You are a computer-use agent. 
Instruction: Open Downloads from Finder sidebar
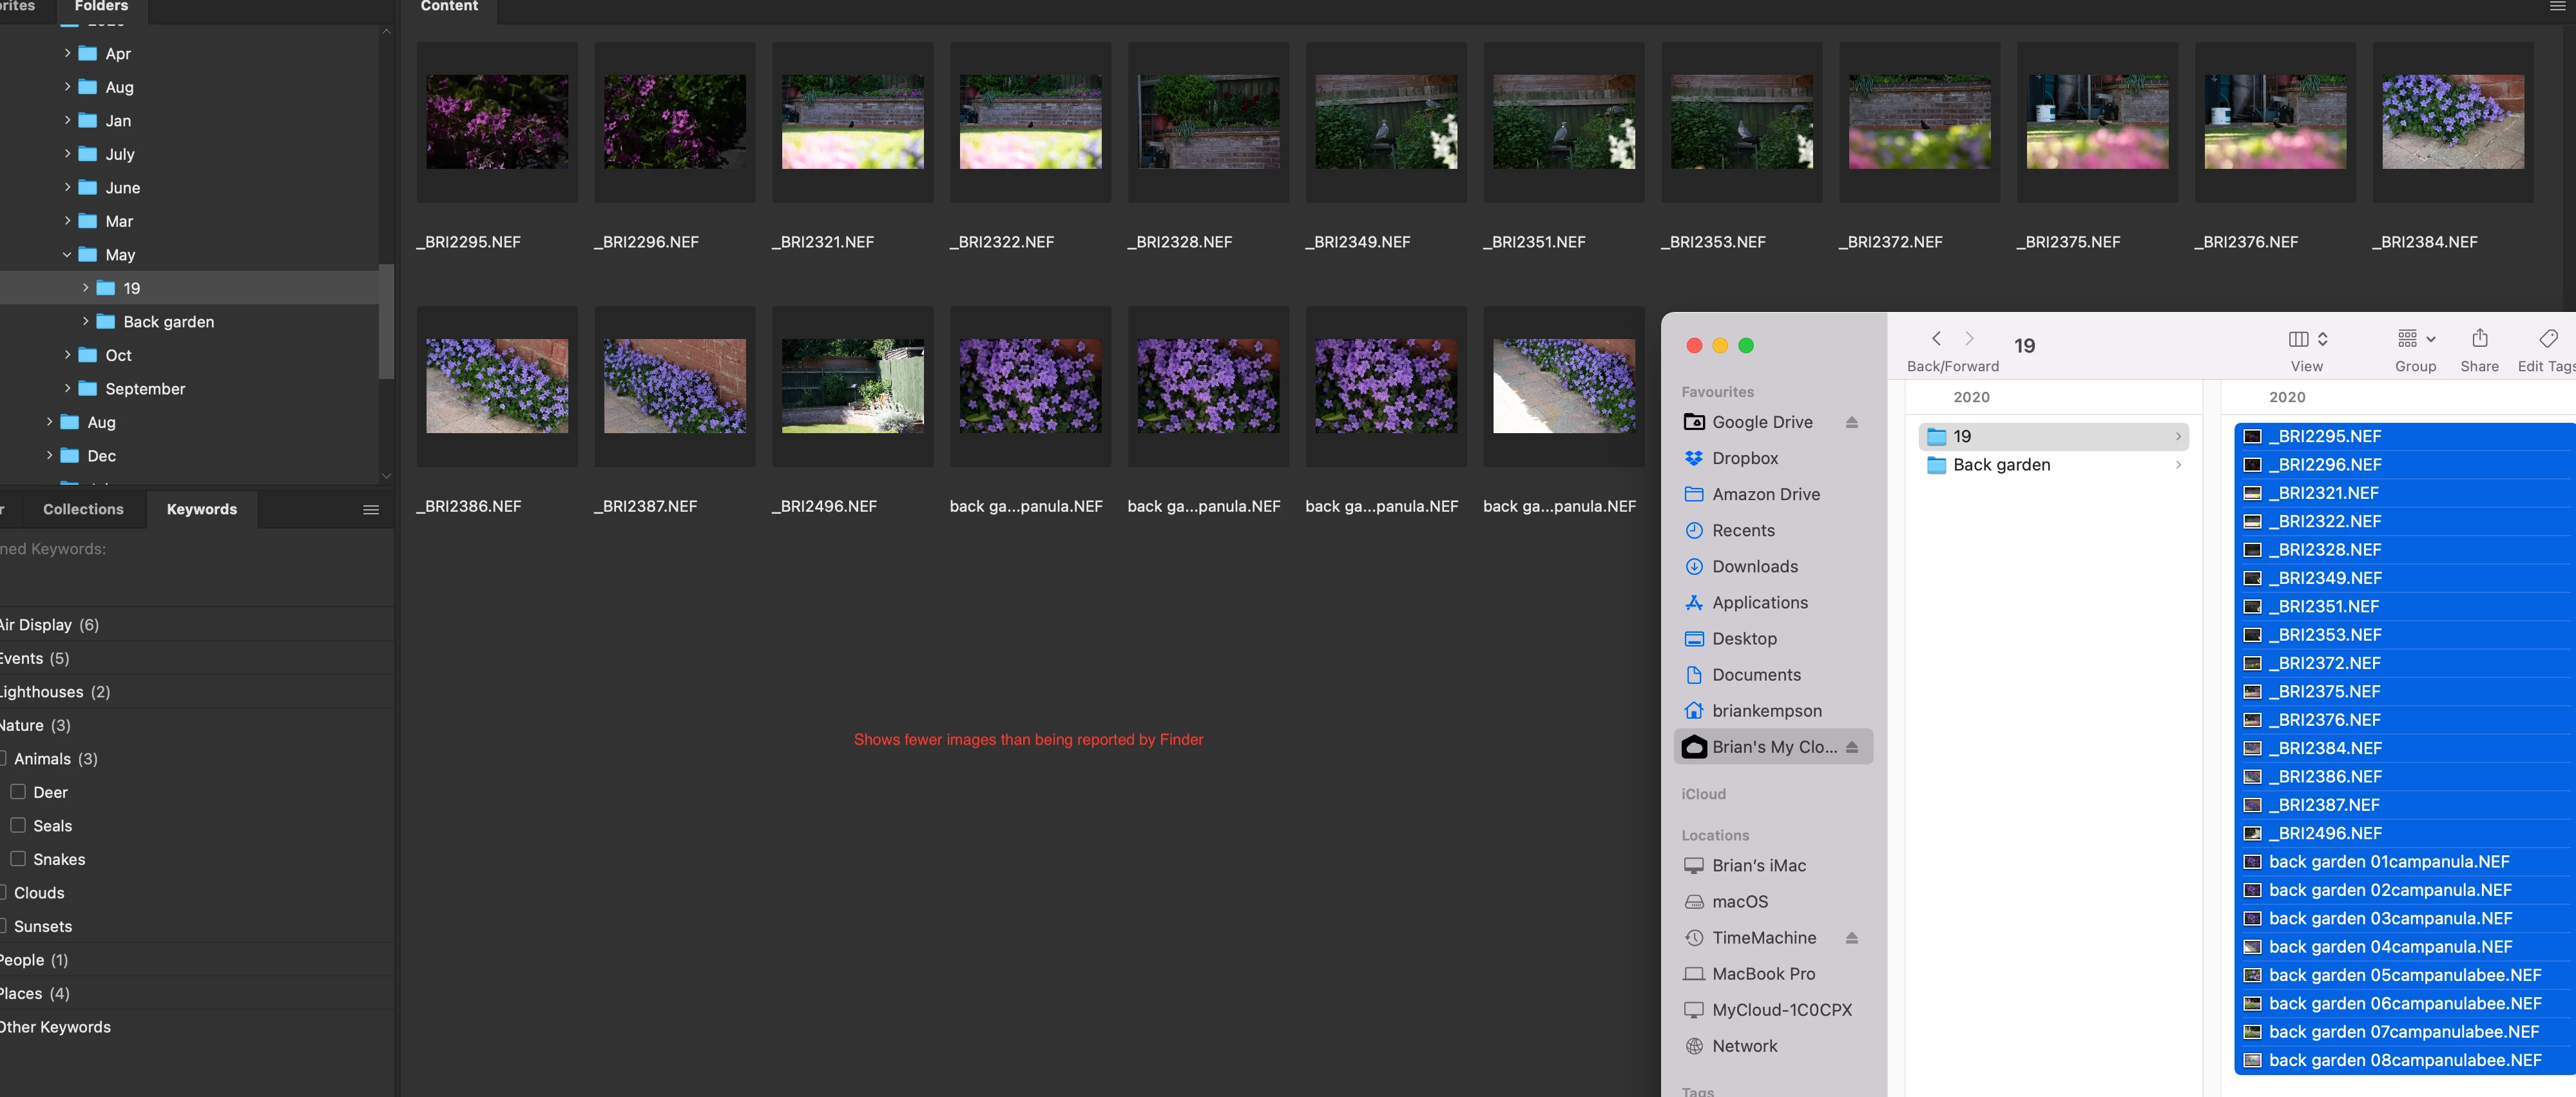click(1754, 567)
